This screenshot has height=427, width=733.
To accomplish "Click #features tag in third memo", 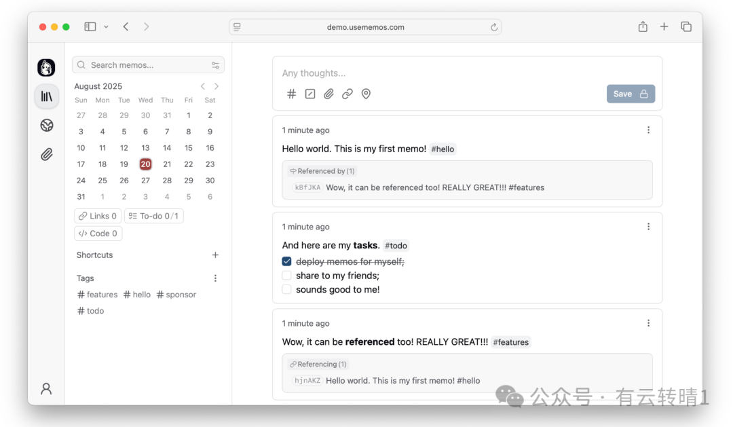I will pos(510,342).
